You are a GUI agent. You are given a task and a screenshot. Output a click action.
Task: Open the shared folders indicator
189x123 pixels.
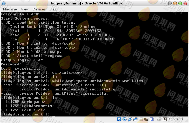141,119
